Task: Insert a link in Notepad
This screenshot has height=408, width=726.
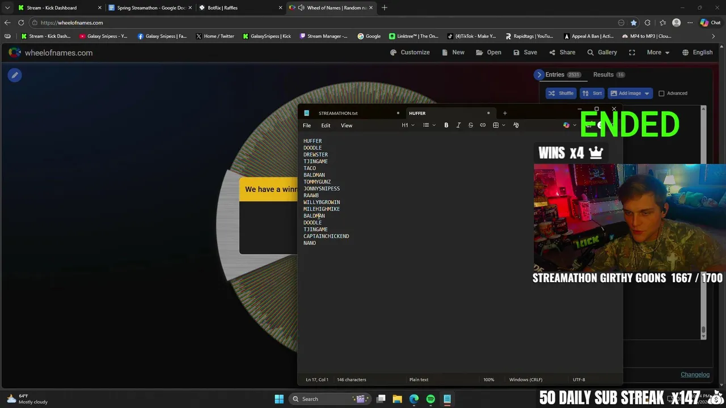Action: pos(483,125)
